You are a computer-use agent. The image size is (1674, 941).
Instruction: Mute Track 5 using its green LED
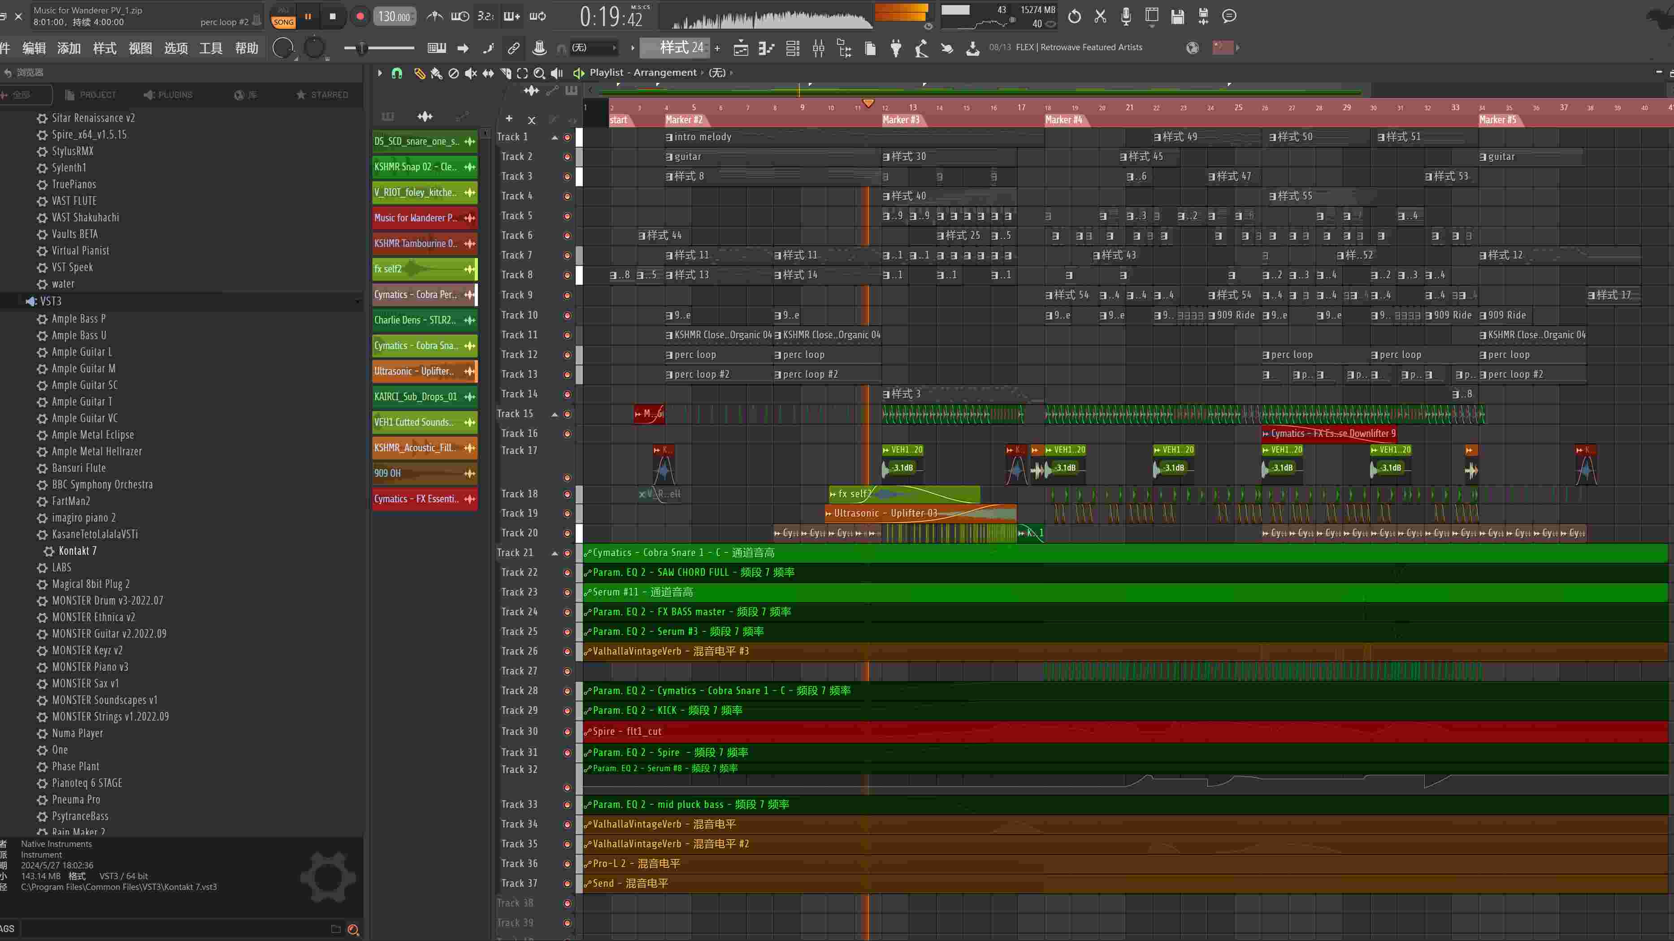tap(567, 216)
